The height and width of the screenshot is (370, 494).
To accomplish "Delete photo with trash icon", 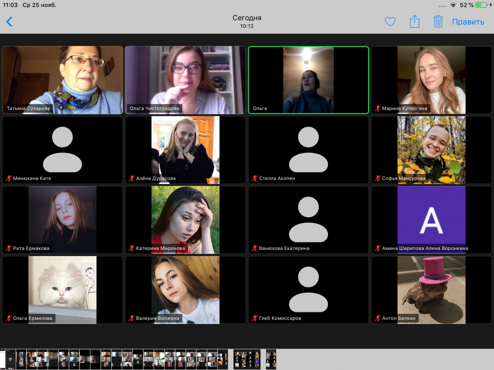I will [x=438, y=21].
